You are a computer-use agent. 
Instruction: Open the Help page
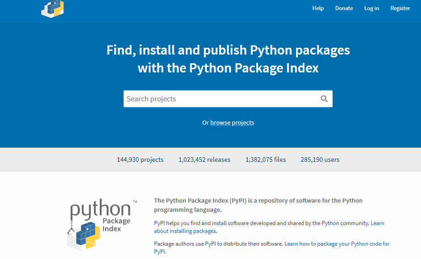coord(318,8)
